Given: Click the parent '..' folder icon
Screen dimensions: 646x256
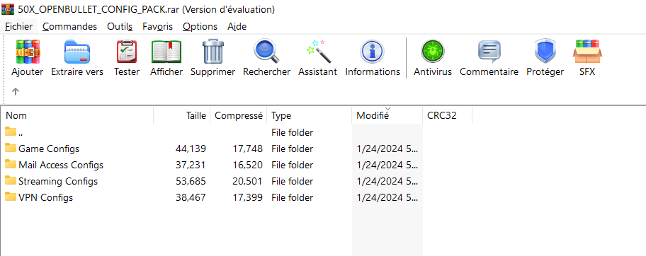Looking at the screenshot, I should (11, 132).
